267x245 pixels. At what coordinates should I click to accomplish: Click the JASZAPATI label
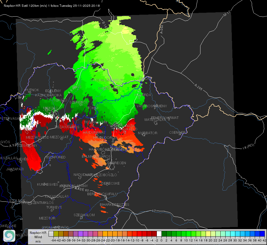click(15, 169)
